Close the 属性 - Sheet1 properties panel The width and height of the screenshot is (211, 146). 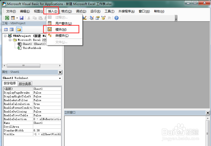click(60, 72)
